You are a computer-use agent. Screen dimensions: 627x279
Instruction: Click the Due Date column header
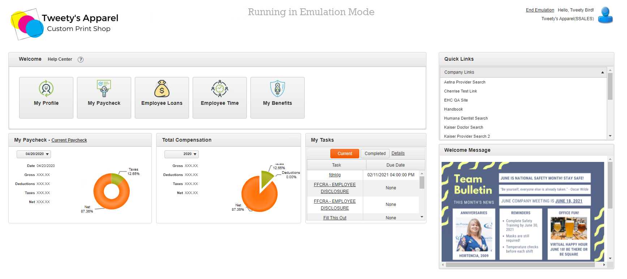click(x=395, y=165)
